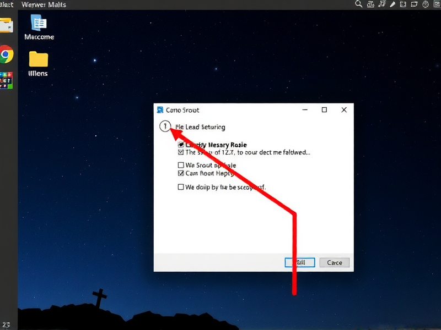Toggle the 'Mesary Rosie' bold option checkbox
Viewport: 441px width, 330px height.
pos(181,145)
